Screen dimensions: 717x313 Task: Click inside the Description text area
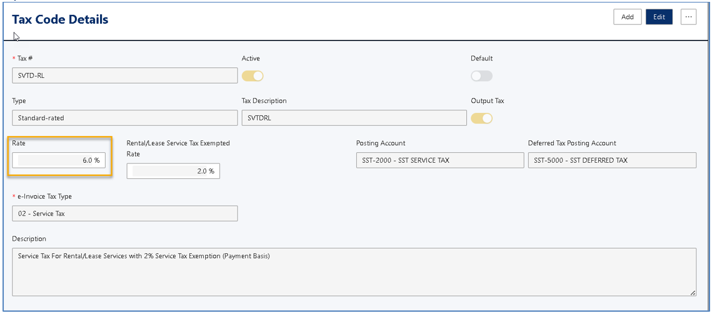tap(354, 272)
